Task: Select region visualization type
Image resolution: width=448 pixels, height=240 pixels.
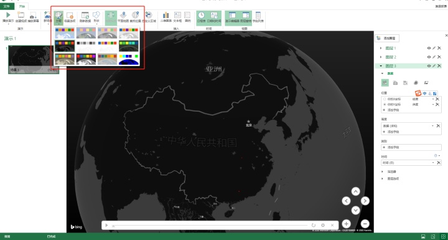Action: click(x=426, y=83)
